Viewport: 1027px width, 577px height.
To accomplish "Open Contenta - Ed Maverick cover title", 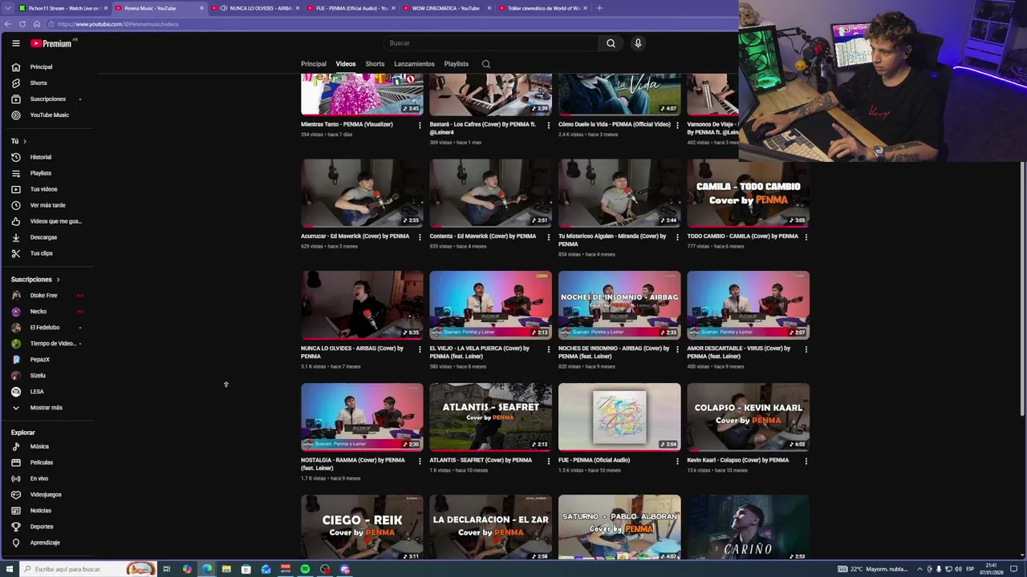I will pyautogui.click(x=483, y=236).
